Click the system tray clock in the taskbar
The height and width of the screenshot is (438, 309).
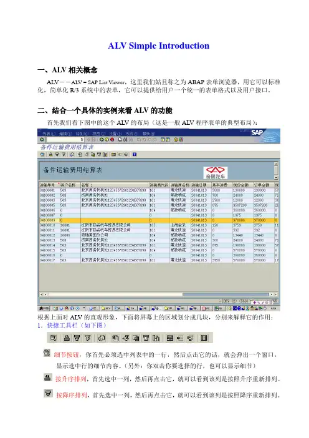click(274, 308)
